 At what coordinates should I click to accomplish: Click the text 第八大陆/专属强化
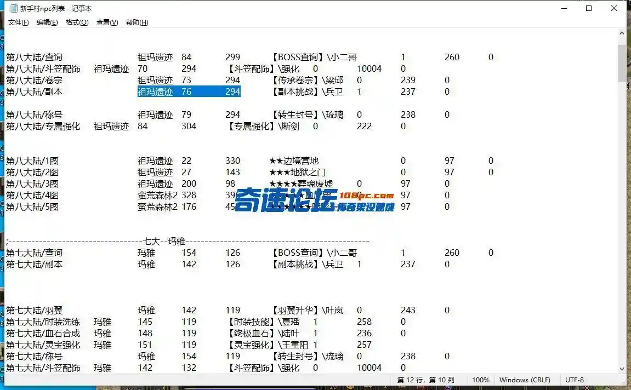click(43, 126)
